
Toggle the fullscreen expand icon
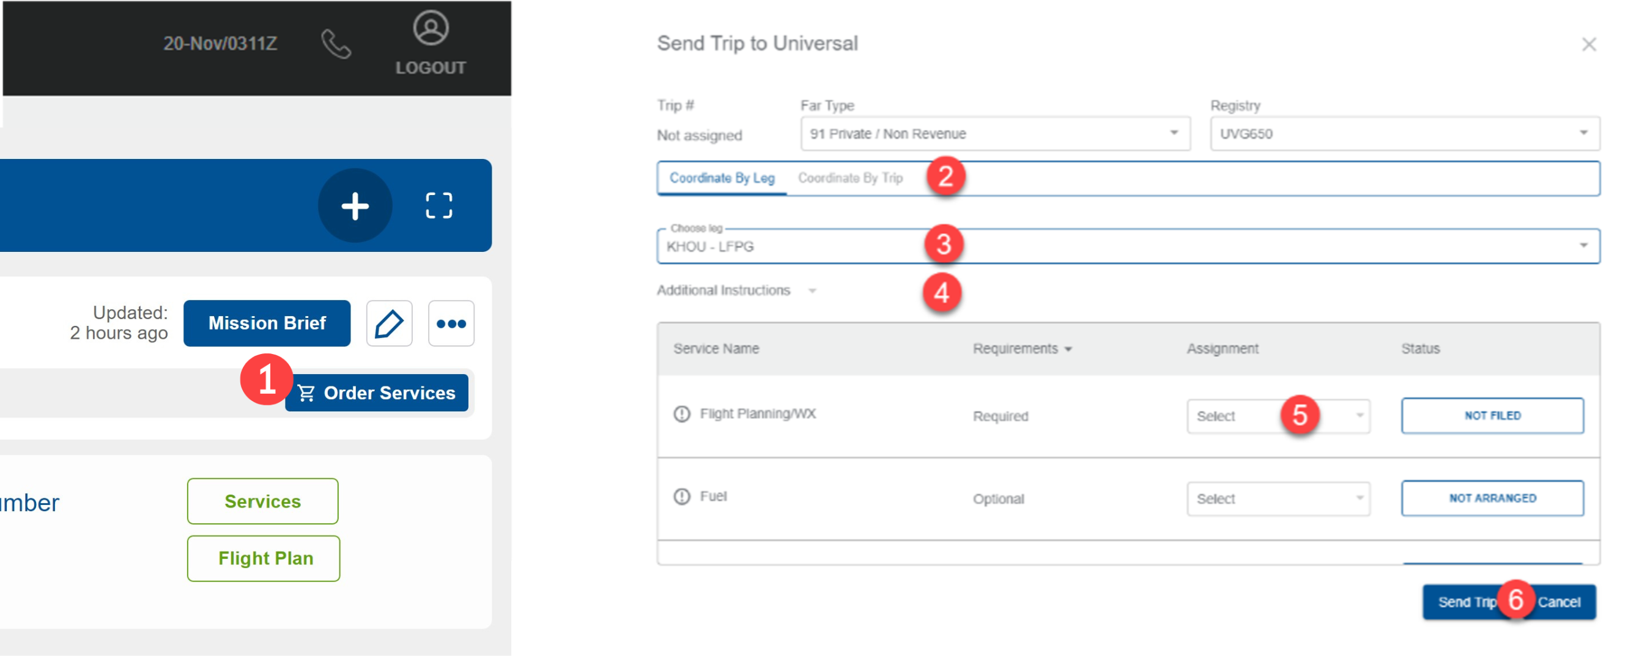click(x=438, y=206)
